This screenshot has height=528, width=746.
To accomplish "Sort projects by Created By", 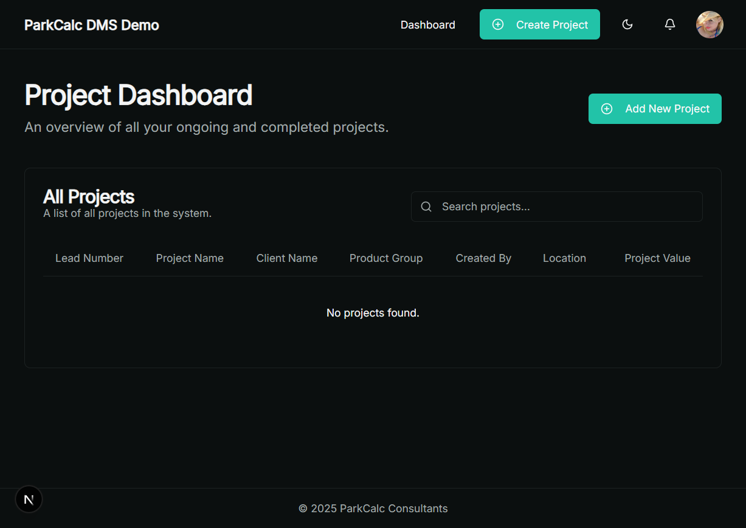I will 483,258.
